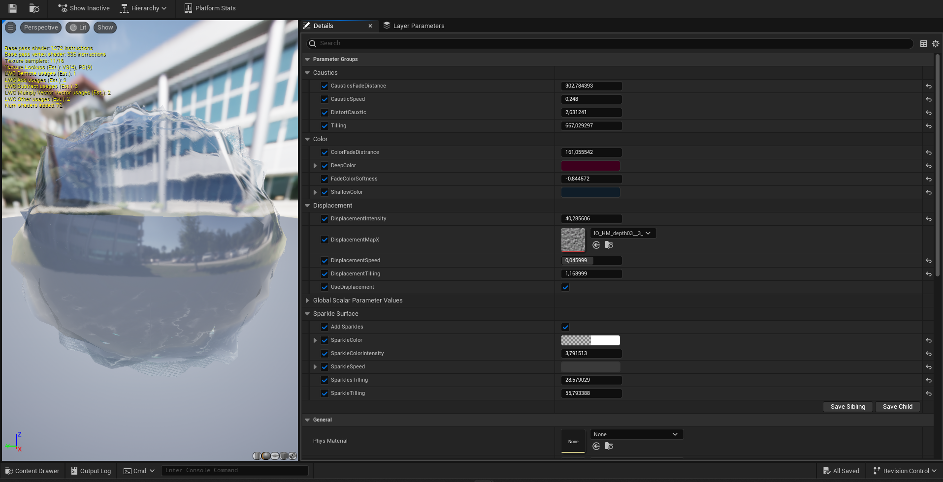Open the Hierarchy dropdown menu
Viewport: 943px width, 482px height.
point(144,8)
